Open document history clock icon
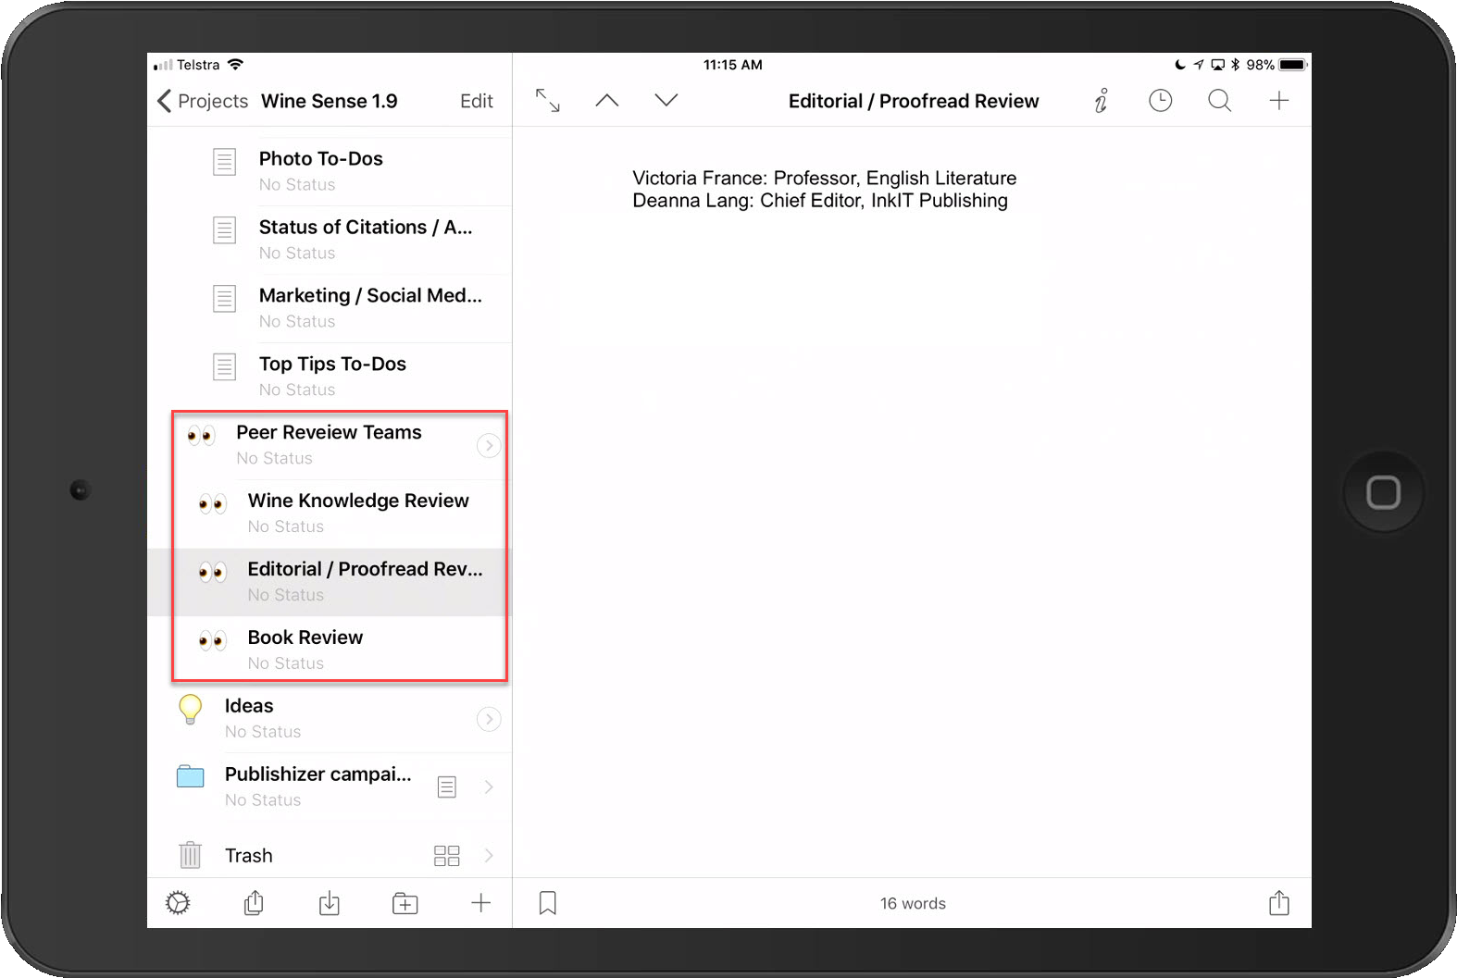The width and height of the screenshot is (1457, 978). (x=1160, y=101)
